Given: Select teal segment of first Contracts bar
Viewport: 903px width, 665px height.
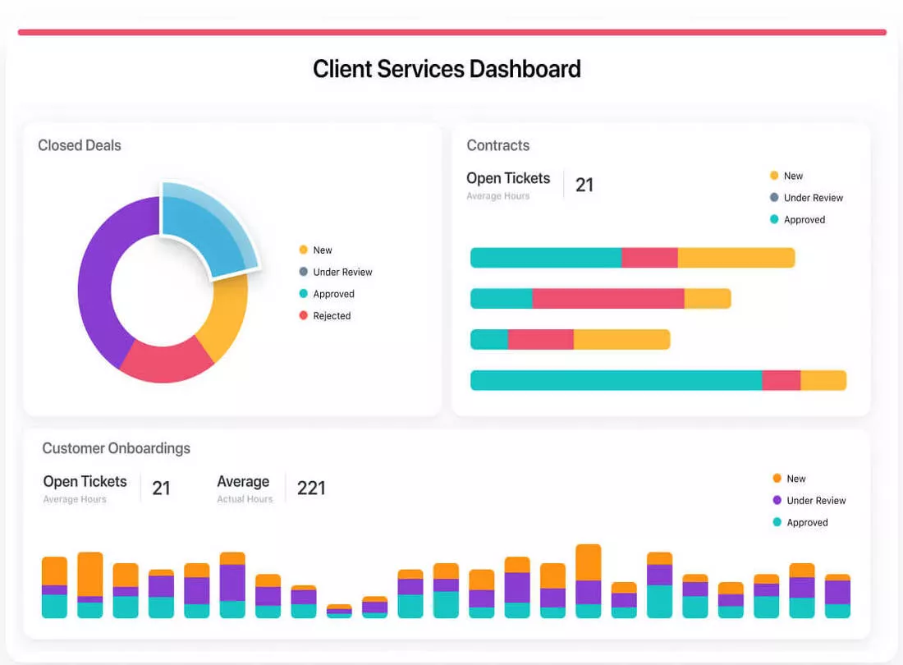Looking at the screenshot, I should click(x=546, y=257).
